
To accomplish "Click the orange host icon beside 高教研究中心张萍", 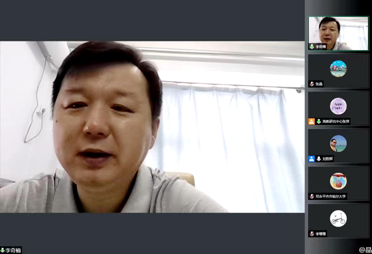I will [x=311, y=121].
